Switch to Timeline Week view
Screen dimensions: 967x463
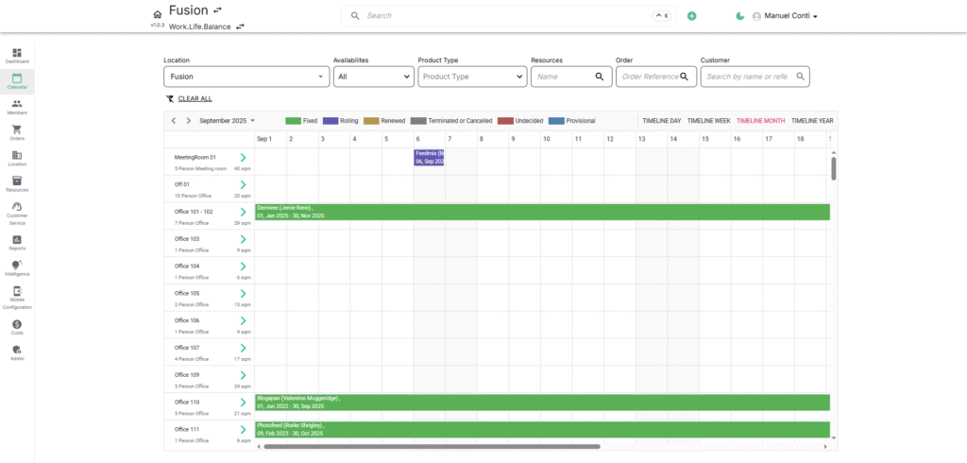[x=708, y=121]
